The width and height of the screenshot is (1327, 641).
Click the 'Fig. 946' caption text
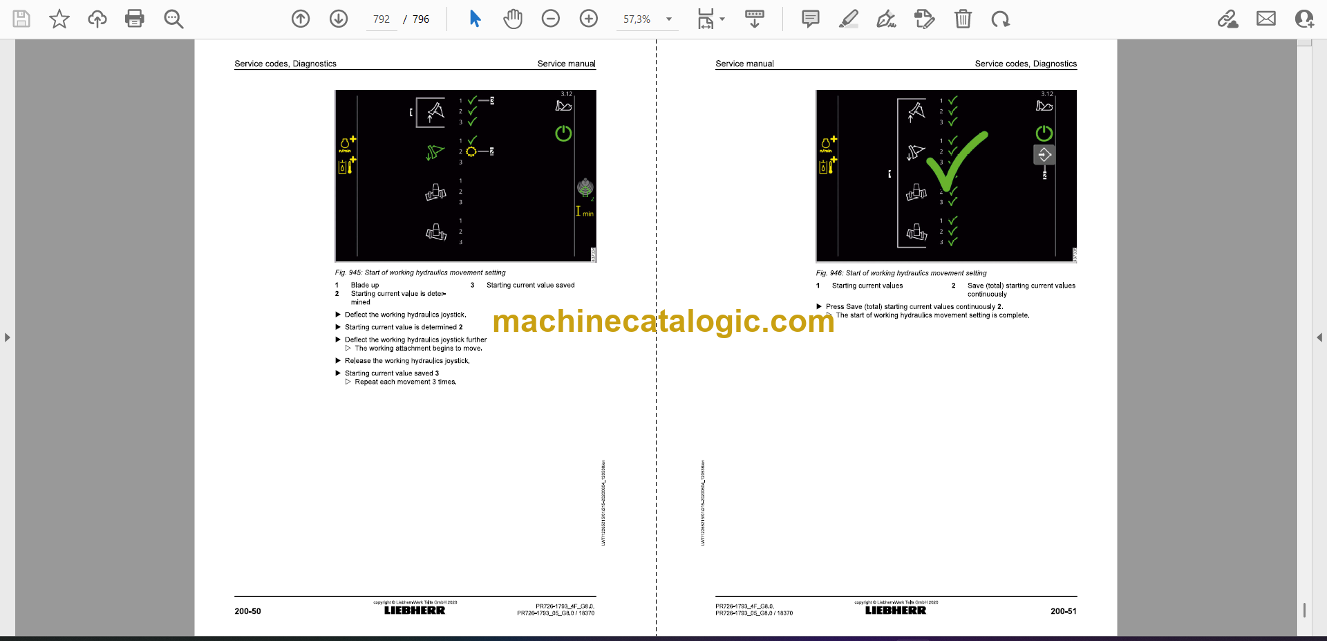coord(901,273)
